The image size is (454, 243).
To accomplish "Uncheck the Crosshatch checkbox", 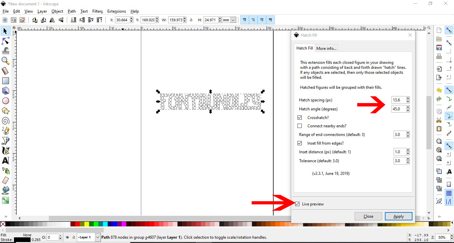I will pyautogui.click(x=300, y=117).
